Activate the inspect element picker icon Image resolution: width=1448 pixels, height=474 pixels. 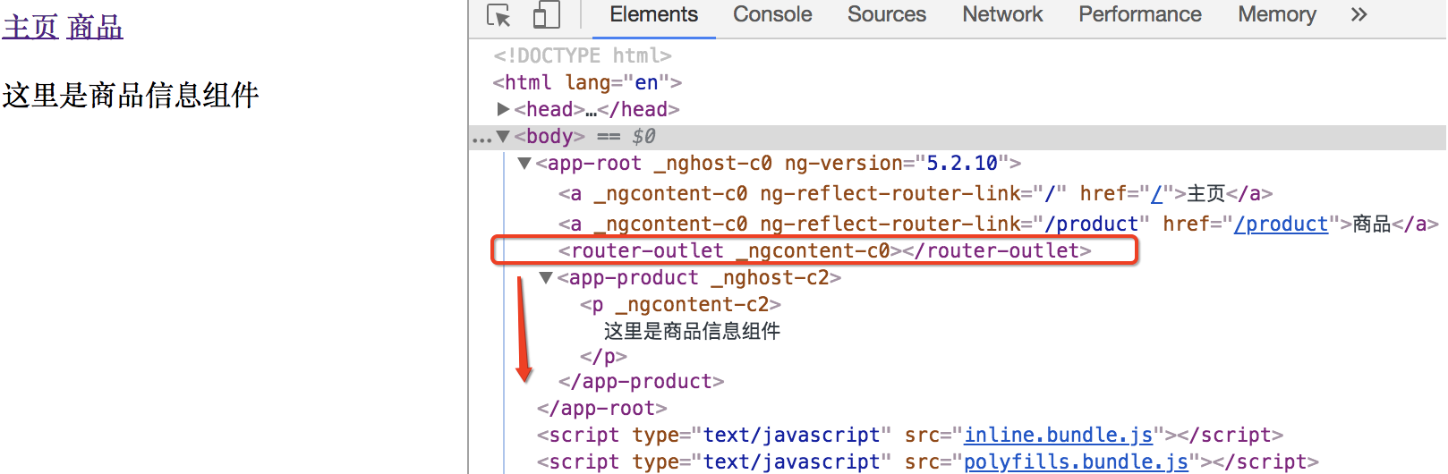click(x=499, y=15)
